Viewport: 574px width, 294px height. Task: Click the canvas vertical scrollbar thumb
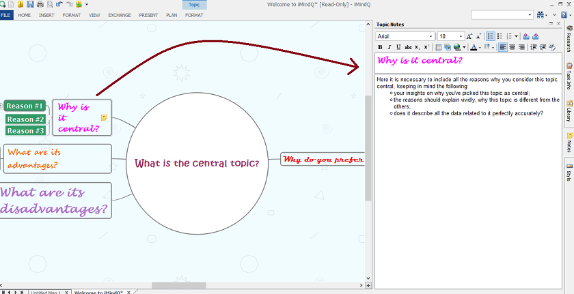tap(368, 148)
